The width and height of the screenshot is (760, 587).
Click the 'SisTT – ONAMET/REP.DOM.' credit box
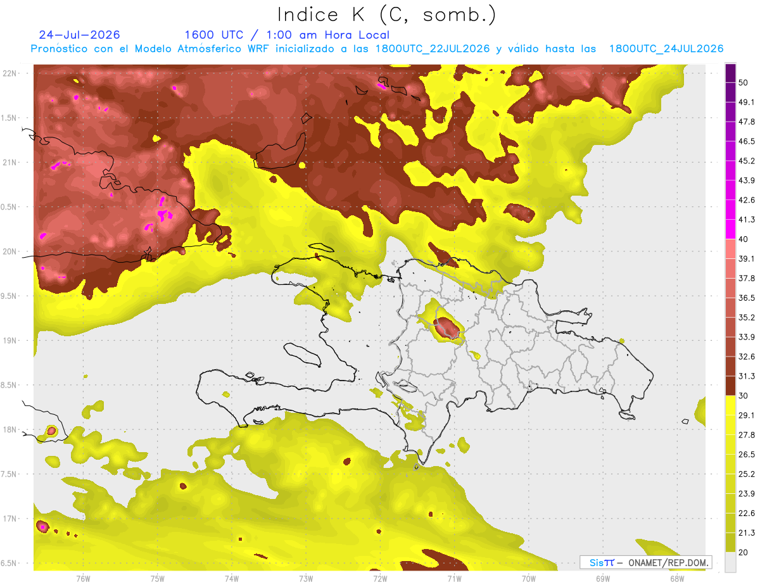click(x=645, y=562)
